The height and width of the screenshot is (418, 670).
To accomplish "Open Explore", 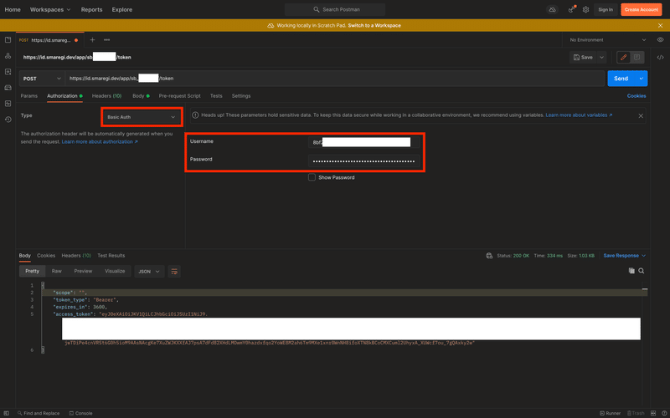I will (121, 9).
